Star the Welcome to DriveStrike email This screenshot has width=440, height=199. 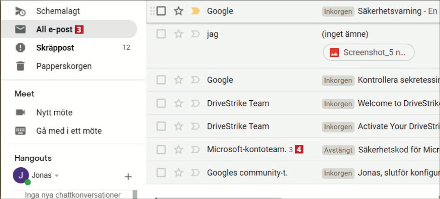pos(179,103)
